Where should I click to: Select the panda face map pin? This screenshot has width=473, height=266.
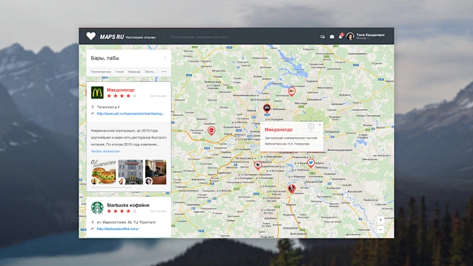(257, 165)
